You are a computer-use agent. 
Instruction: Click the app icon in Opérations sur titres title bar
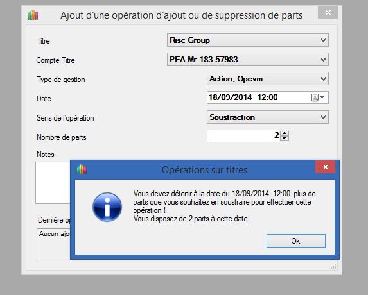(x=82, y=169)
